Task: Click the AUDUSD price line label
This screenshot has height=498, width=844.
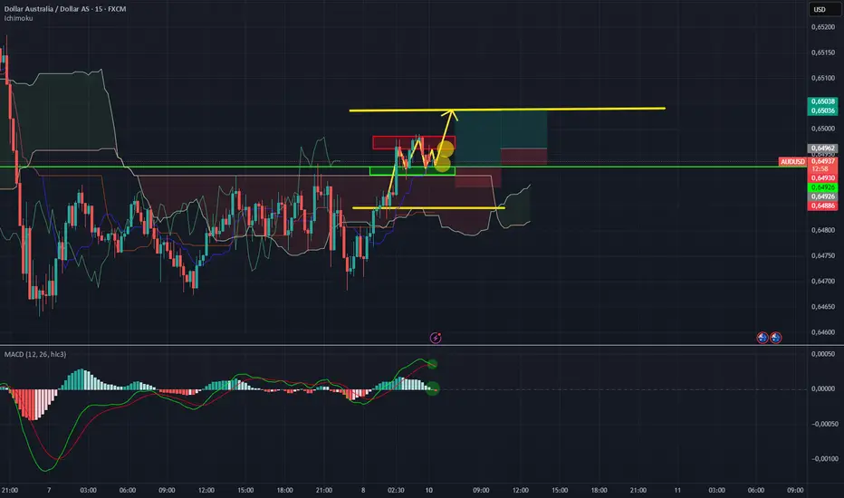Action: tap(792, 161)
